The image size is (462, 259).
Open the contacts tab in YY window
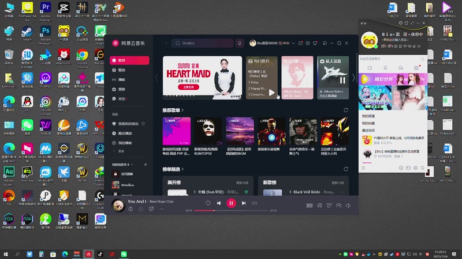pos(385,68)
